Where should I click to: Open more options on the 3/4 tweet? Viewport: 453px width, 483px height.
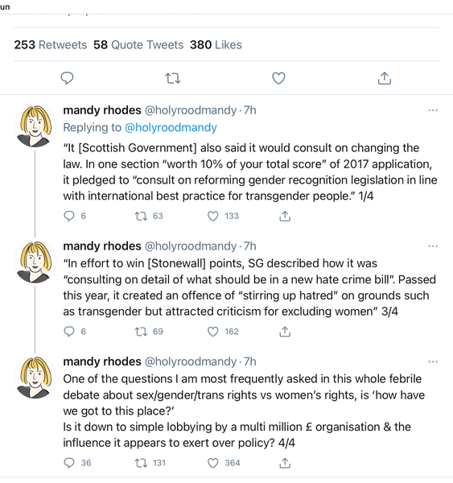(x=433, y=246)
